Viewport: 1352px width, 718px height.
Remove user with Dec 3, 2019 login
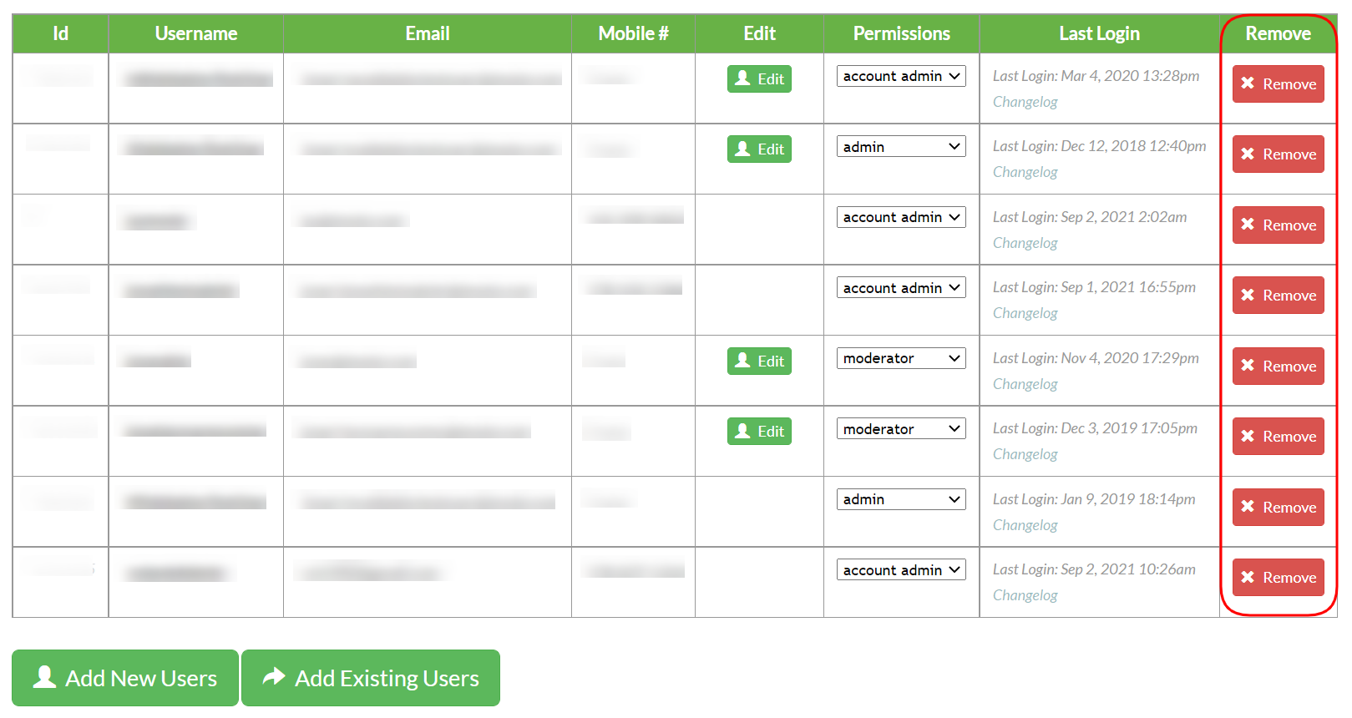coord(1278,437)
